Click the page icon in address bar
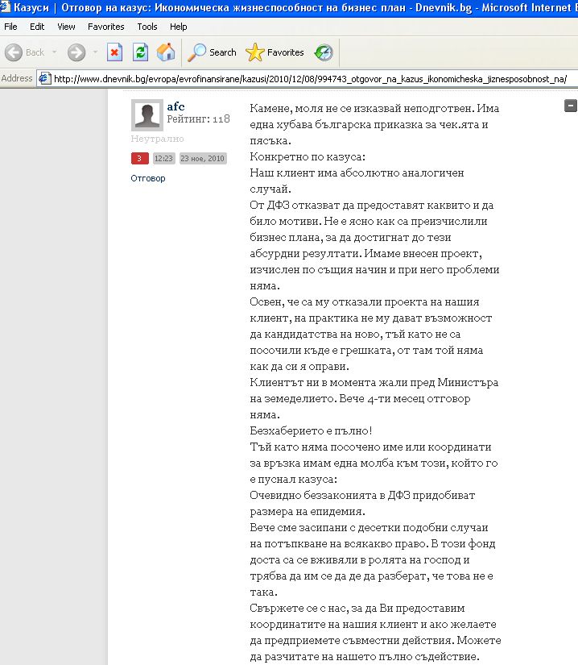The height and width of the screenshot is (665, 578). coord(45,78)
